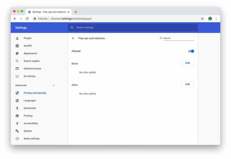231x159 pixels.
Task: Click the Privacy and security shield icon
Action: pos(17,93)
